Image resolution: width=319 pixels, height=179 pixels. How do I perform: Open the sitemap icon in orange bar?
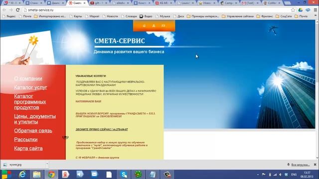click(154, 26)
